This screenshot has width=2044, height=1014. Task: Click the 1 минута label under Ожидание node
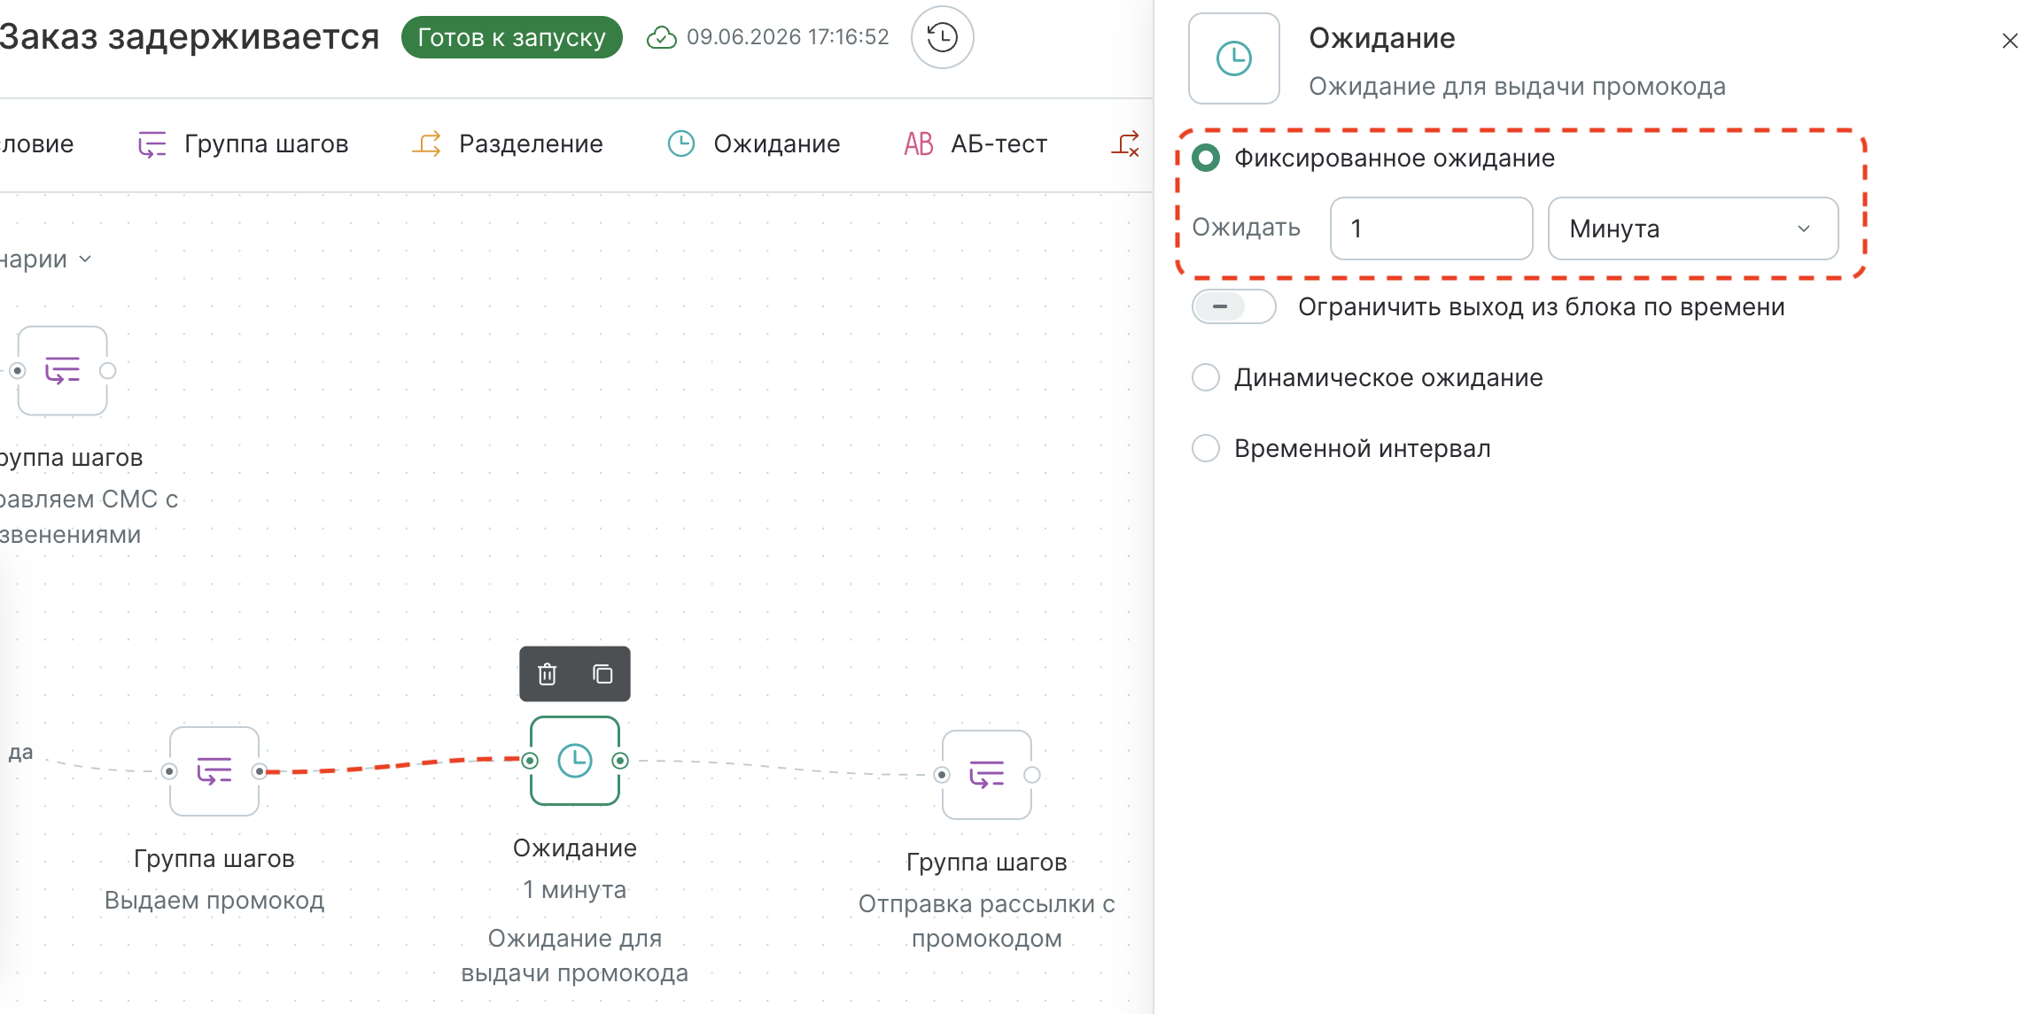tap(575, 889)
